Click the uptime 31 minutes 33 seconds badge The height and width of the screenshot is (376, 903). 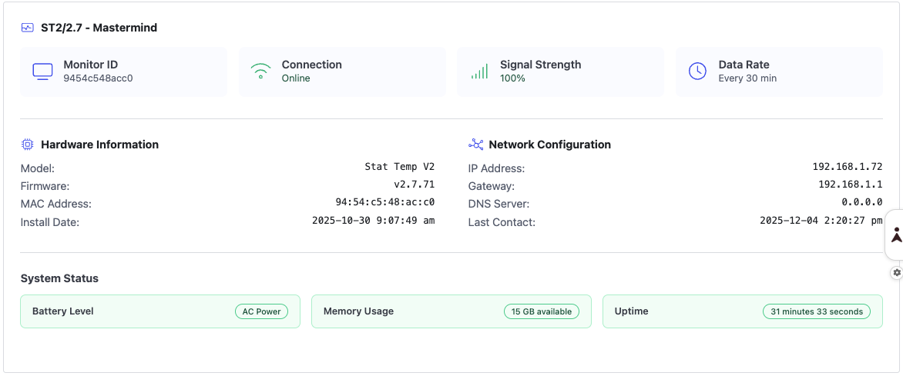coord(817,311)
